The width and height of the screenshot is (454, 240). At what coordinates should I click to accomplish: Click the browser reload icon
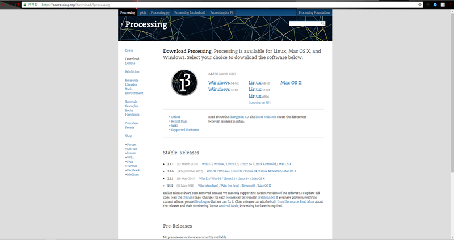[17, 5]
